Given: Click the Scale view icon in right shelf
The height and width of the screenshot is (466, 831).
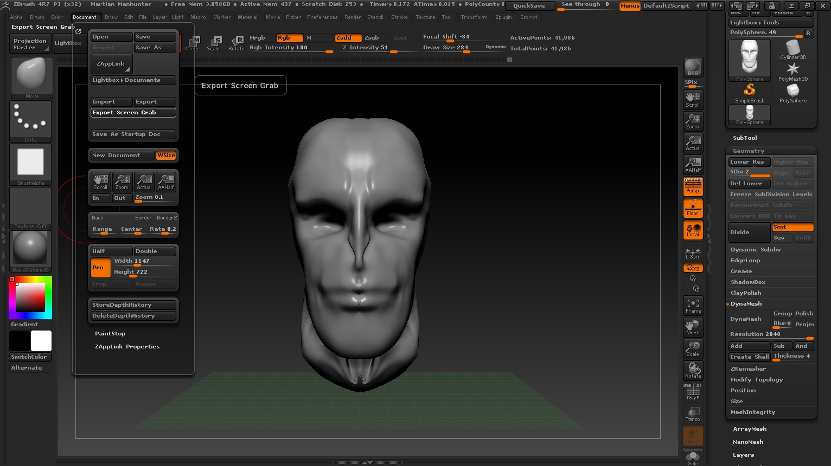Looking at the screenshot, I should click(693, 349).
